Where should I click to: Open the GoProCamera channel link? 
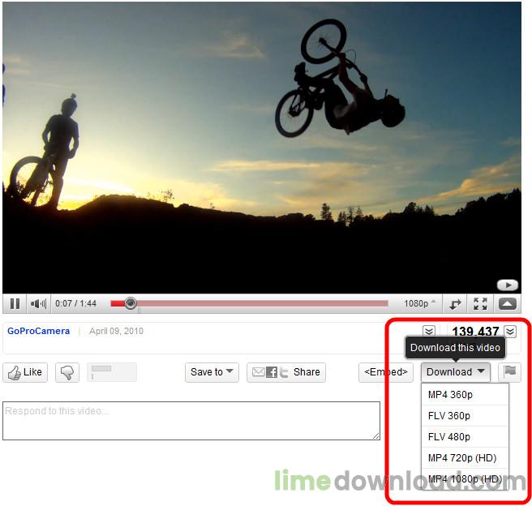(38, 331)
